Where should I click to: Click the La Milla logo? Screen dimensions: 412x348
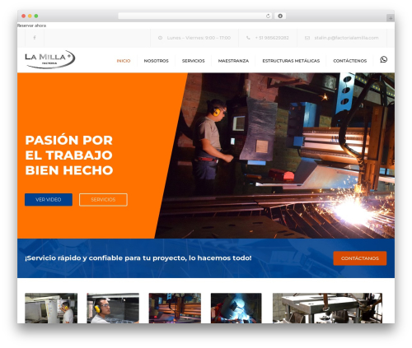click(49, 59)
